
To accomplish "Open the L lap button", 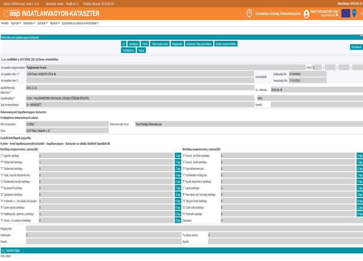I will (360, 188).
